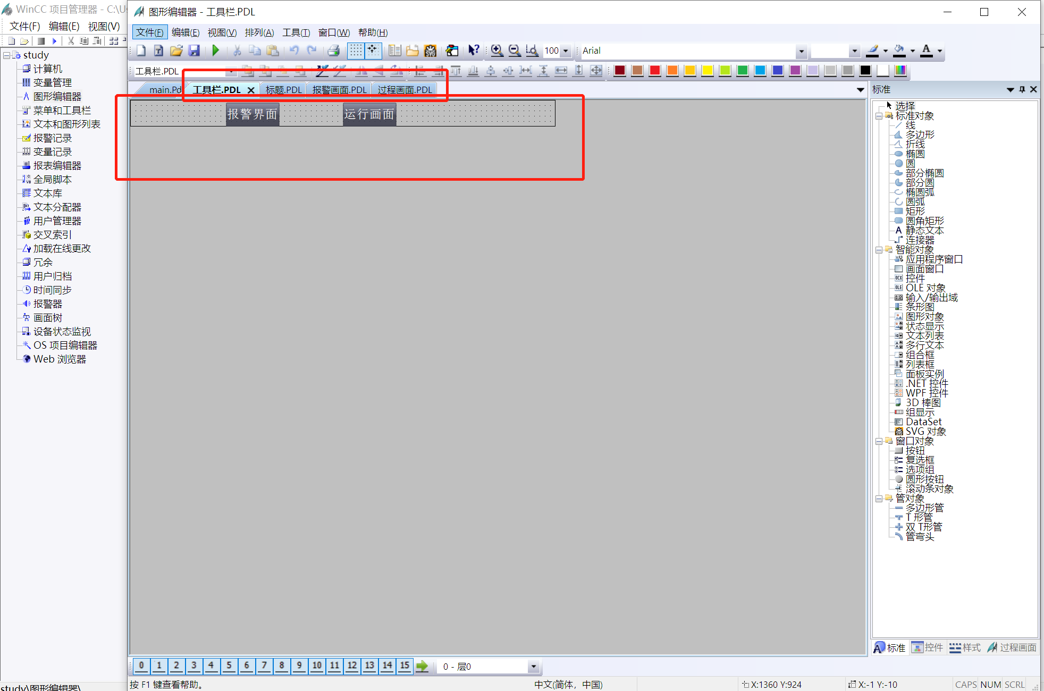Click the Zoom in magnifier icon
The height and width of the screenshot is (691, 1044).
point(496,50)
